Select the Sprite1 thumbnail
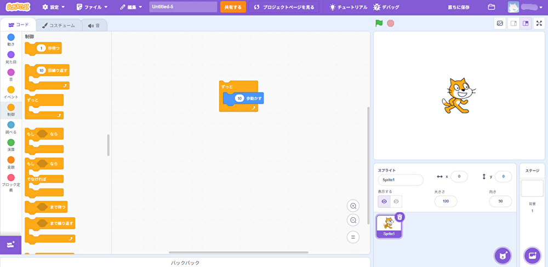 click(x=389, y=226)
